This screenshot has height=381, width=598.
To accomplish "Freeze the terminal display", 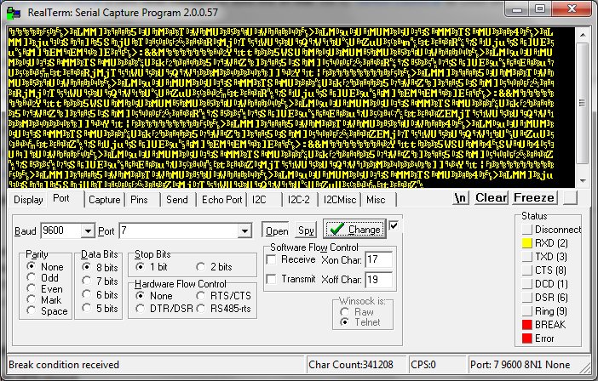I will coord(534,198).
